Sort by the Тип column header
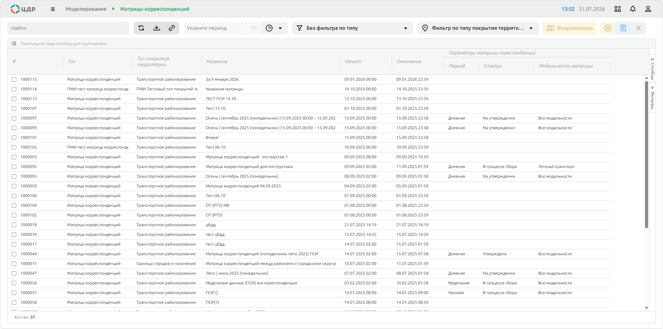This screenshot has height=329, width=663. pos(72,61)
